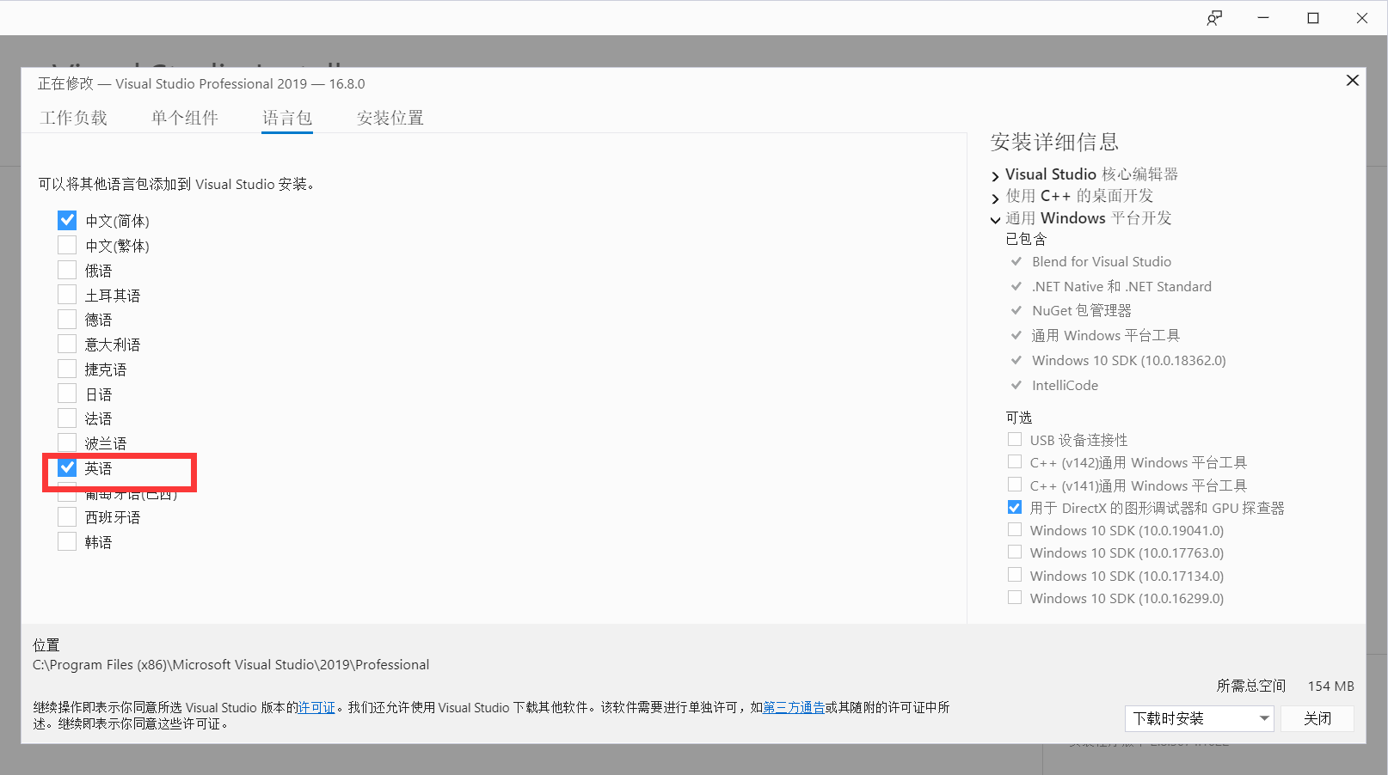Select Windows 10 SDK (10.0.17763.0) checkbox
This screenshot has height=775, width=1388.
click(x=1015, y=552)
